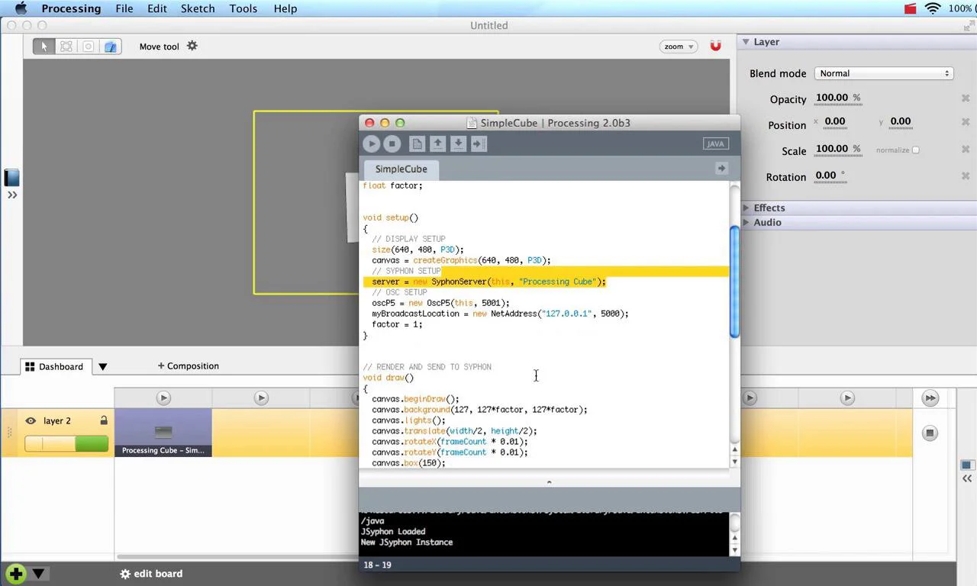977x586 pixels.
Task: Open the File menu
Action: [x=124, y=8]
